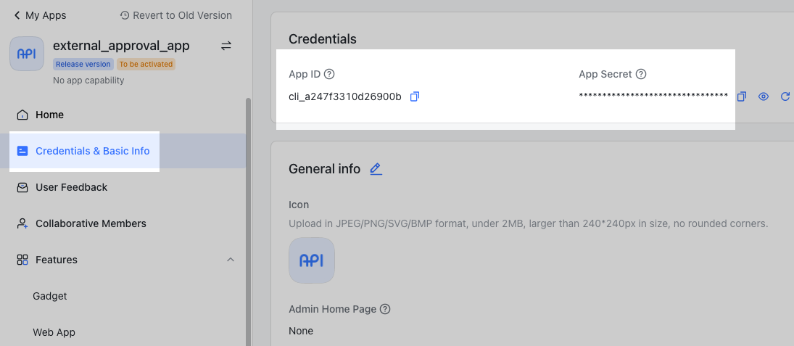Reveal the hidden App Secret
Image resolution: width=794 pixels, height=346 pixels.
coord(764,96)
